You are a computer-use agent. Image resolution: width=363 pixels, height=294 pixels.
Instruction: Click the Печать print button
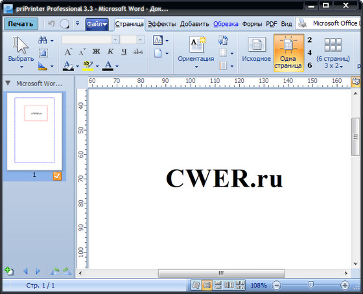pos(21,24)
